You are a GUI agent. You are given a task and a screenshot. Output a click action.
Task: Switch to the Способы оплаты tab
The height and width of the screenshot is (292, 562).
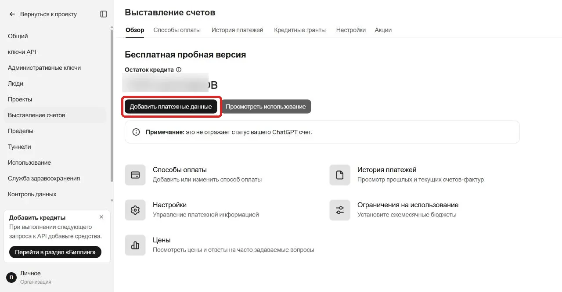pos(177,30)
